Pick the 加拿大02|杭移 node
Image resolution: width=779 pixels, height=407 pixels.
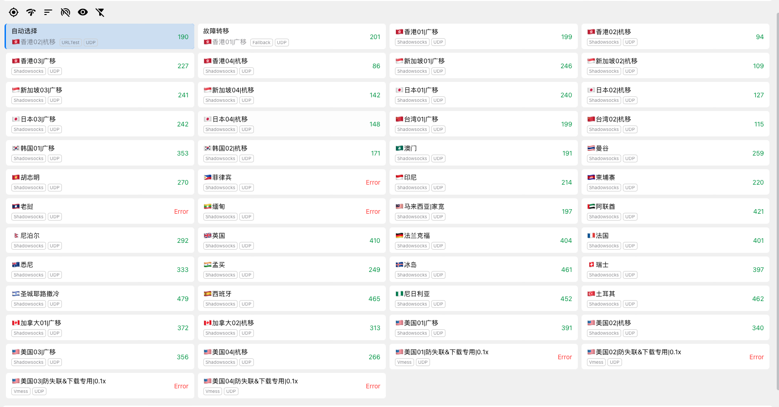point(292,327)
